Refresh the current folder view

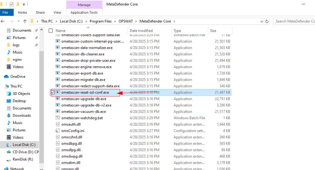267,21
